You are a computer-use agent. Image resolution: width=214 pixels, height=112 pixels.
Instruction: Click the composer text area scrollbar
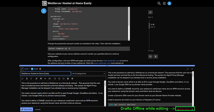[x=105, y=94]
